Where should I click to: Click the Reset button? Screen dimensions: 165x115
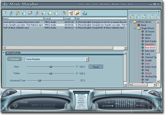96,67
